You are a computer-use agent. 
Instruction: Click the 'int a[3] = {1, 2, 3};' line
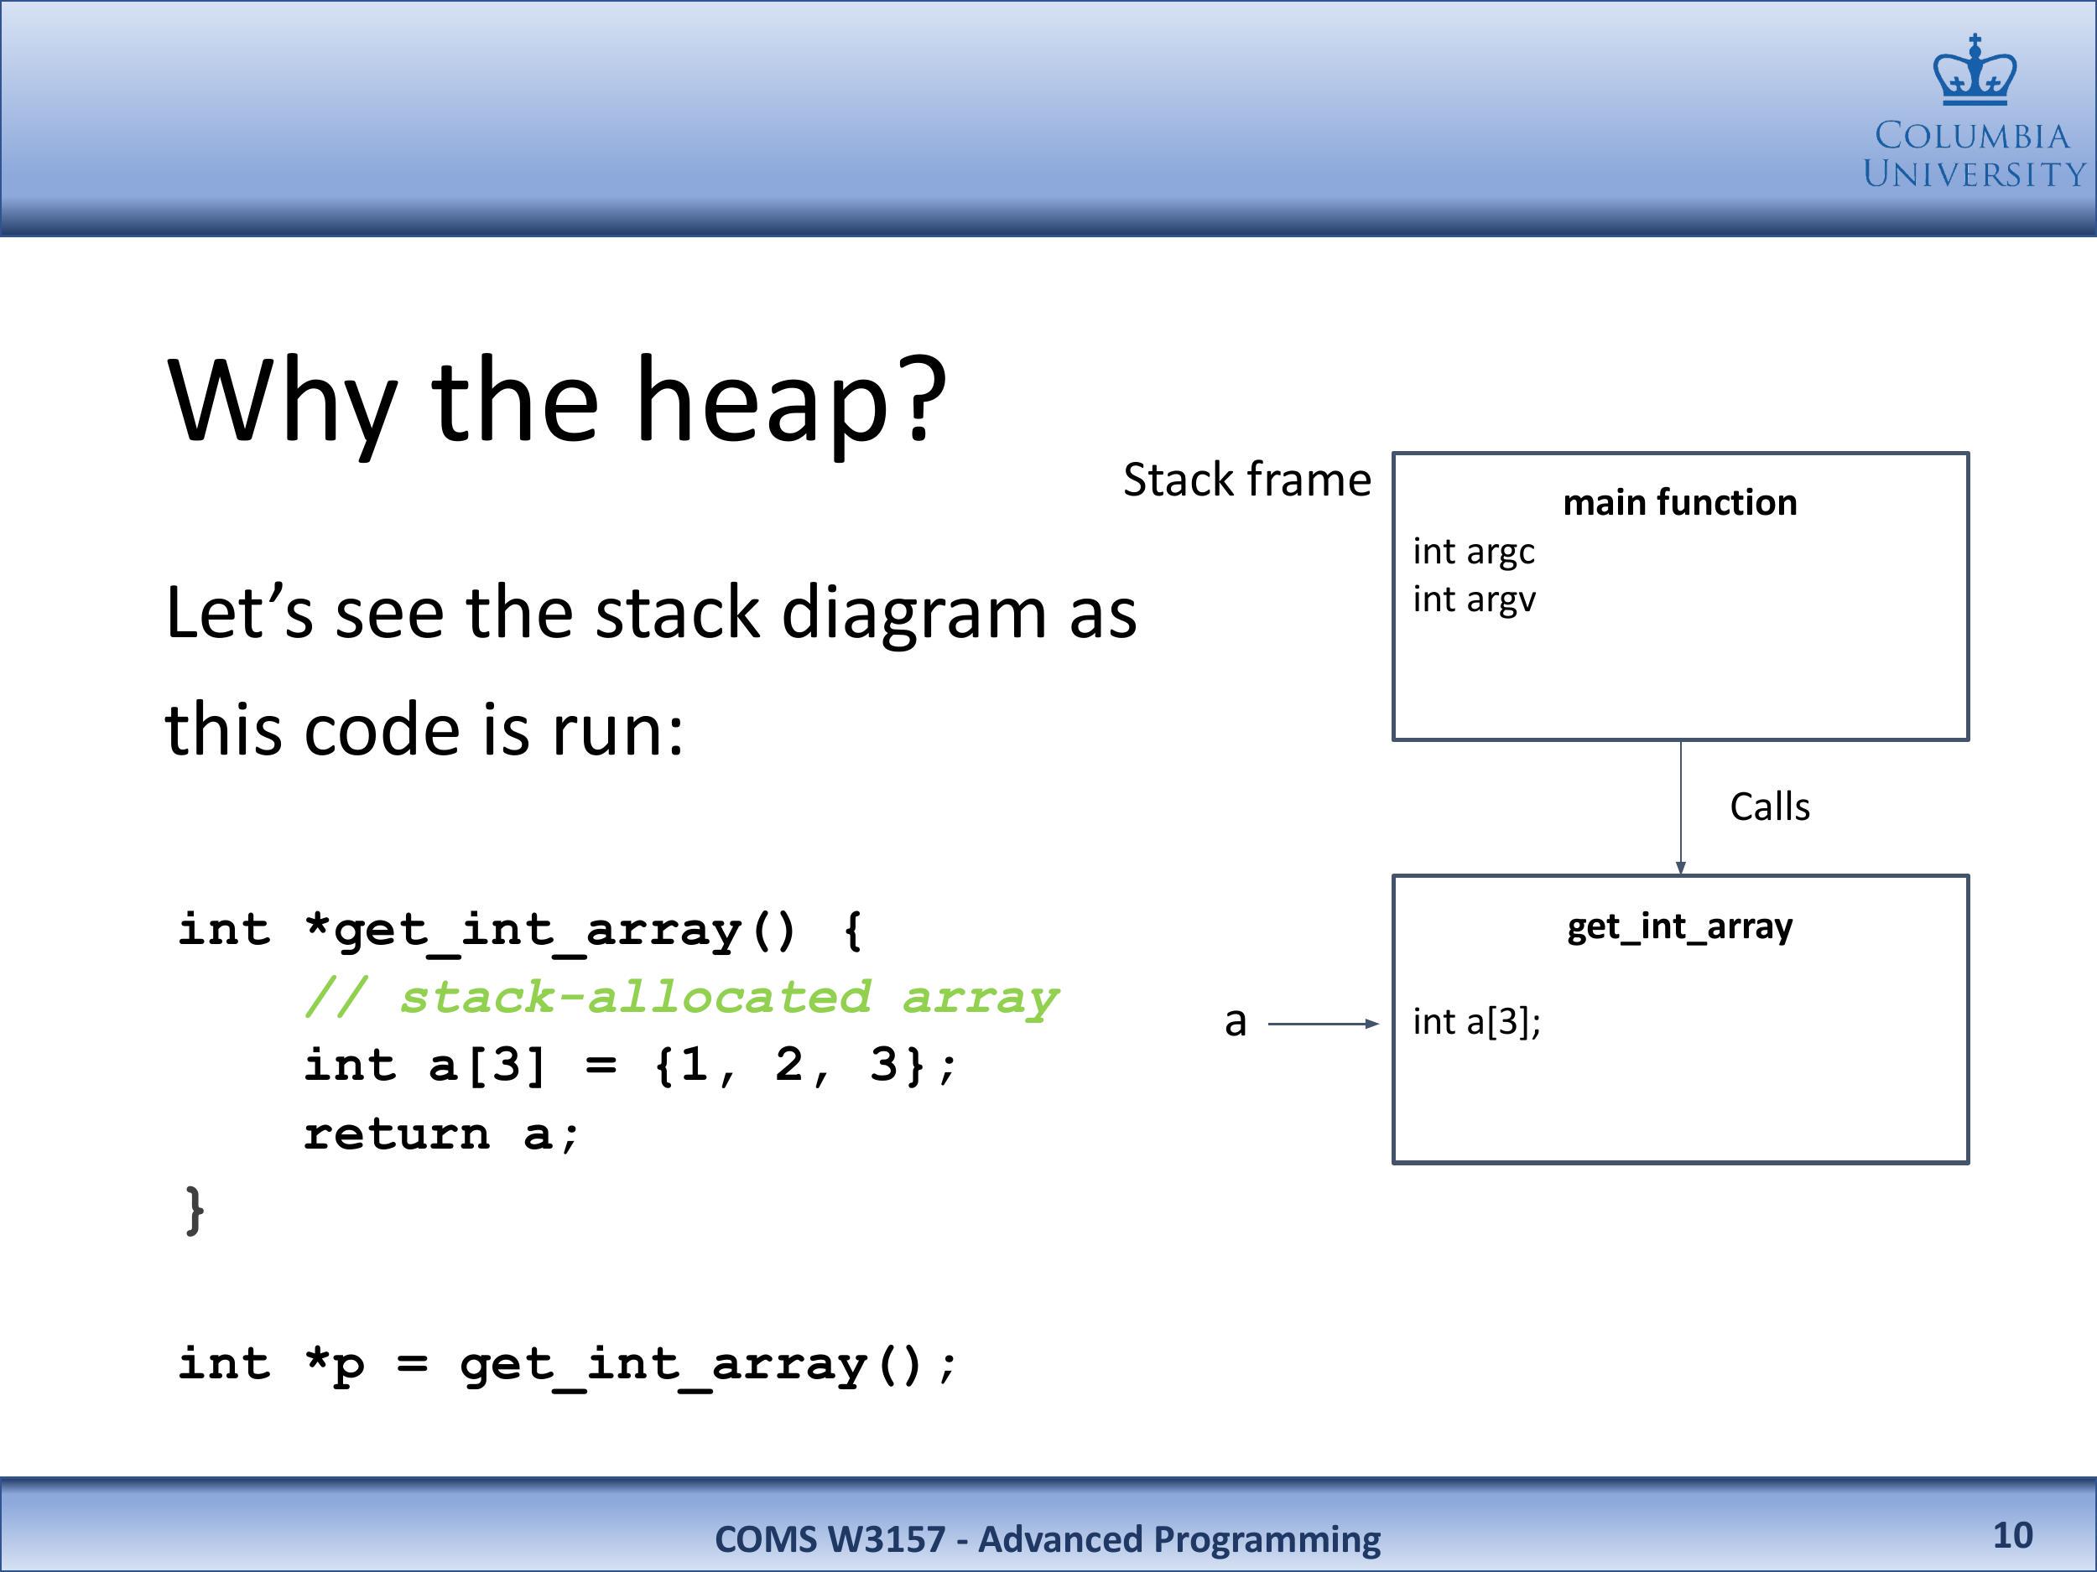[x=631, y=1065]
